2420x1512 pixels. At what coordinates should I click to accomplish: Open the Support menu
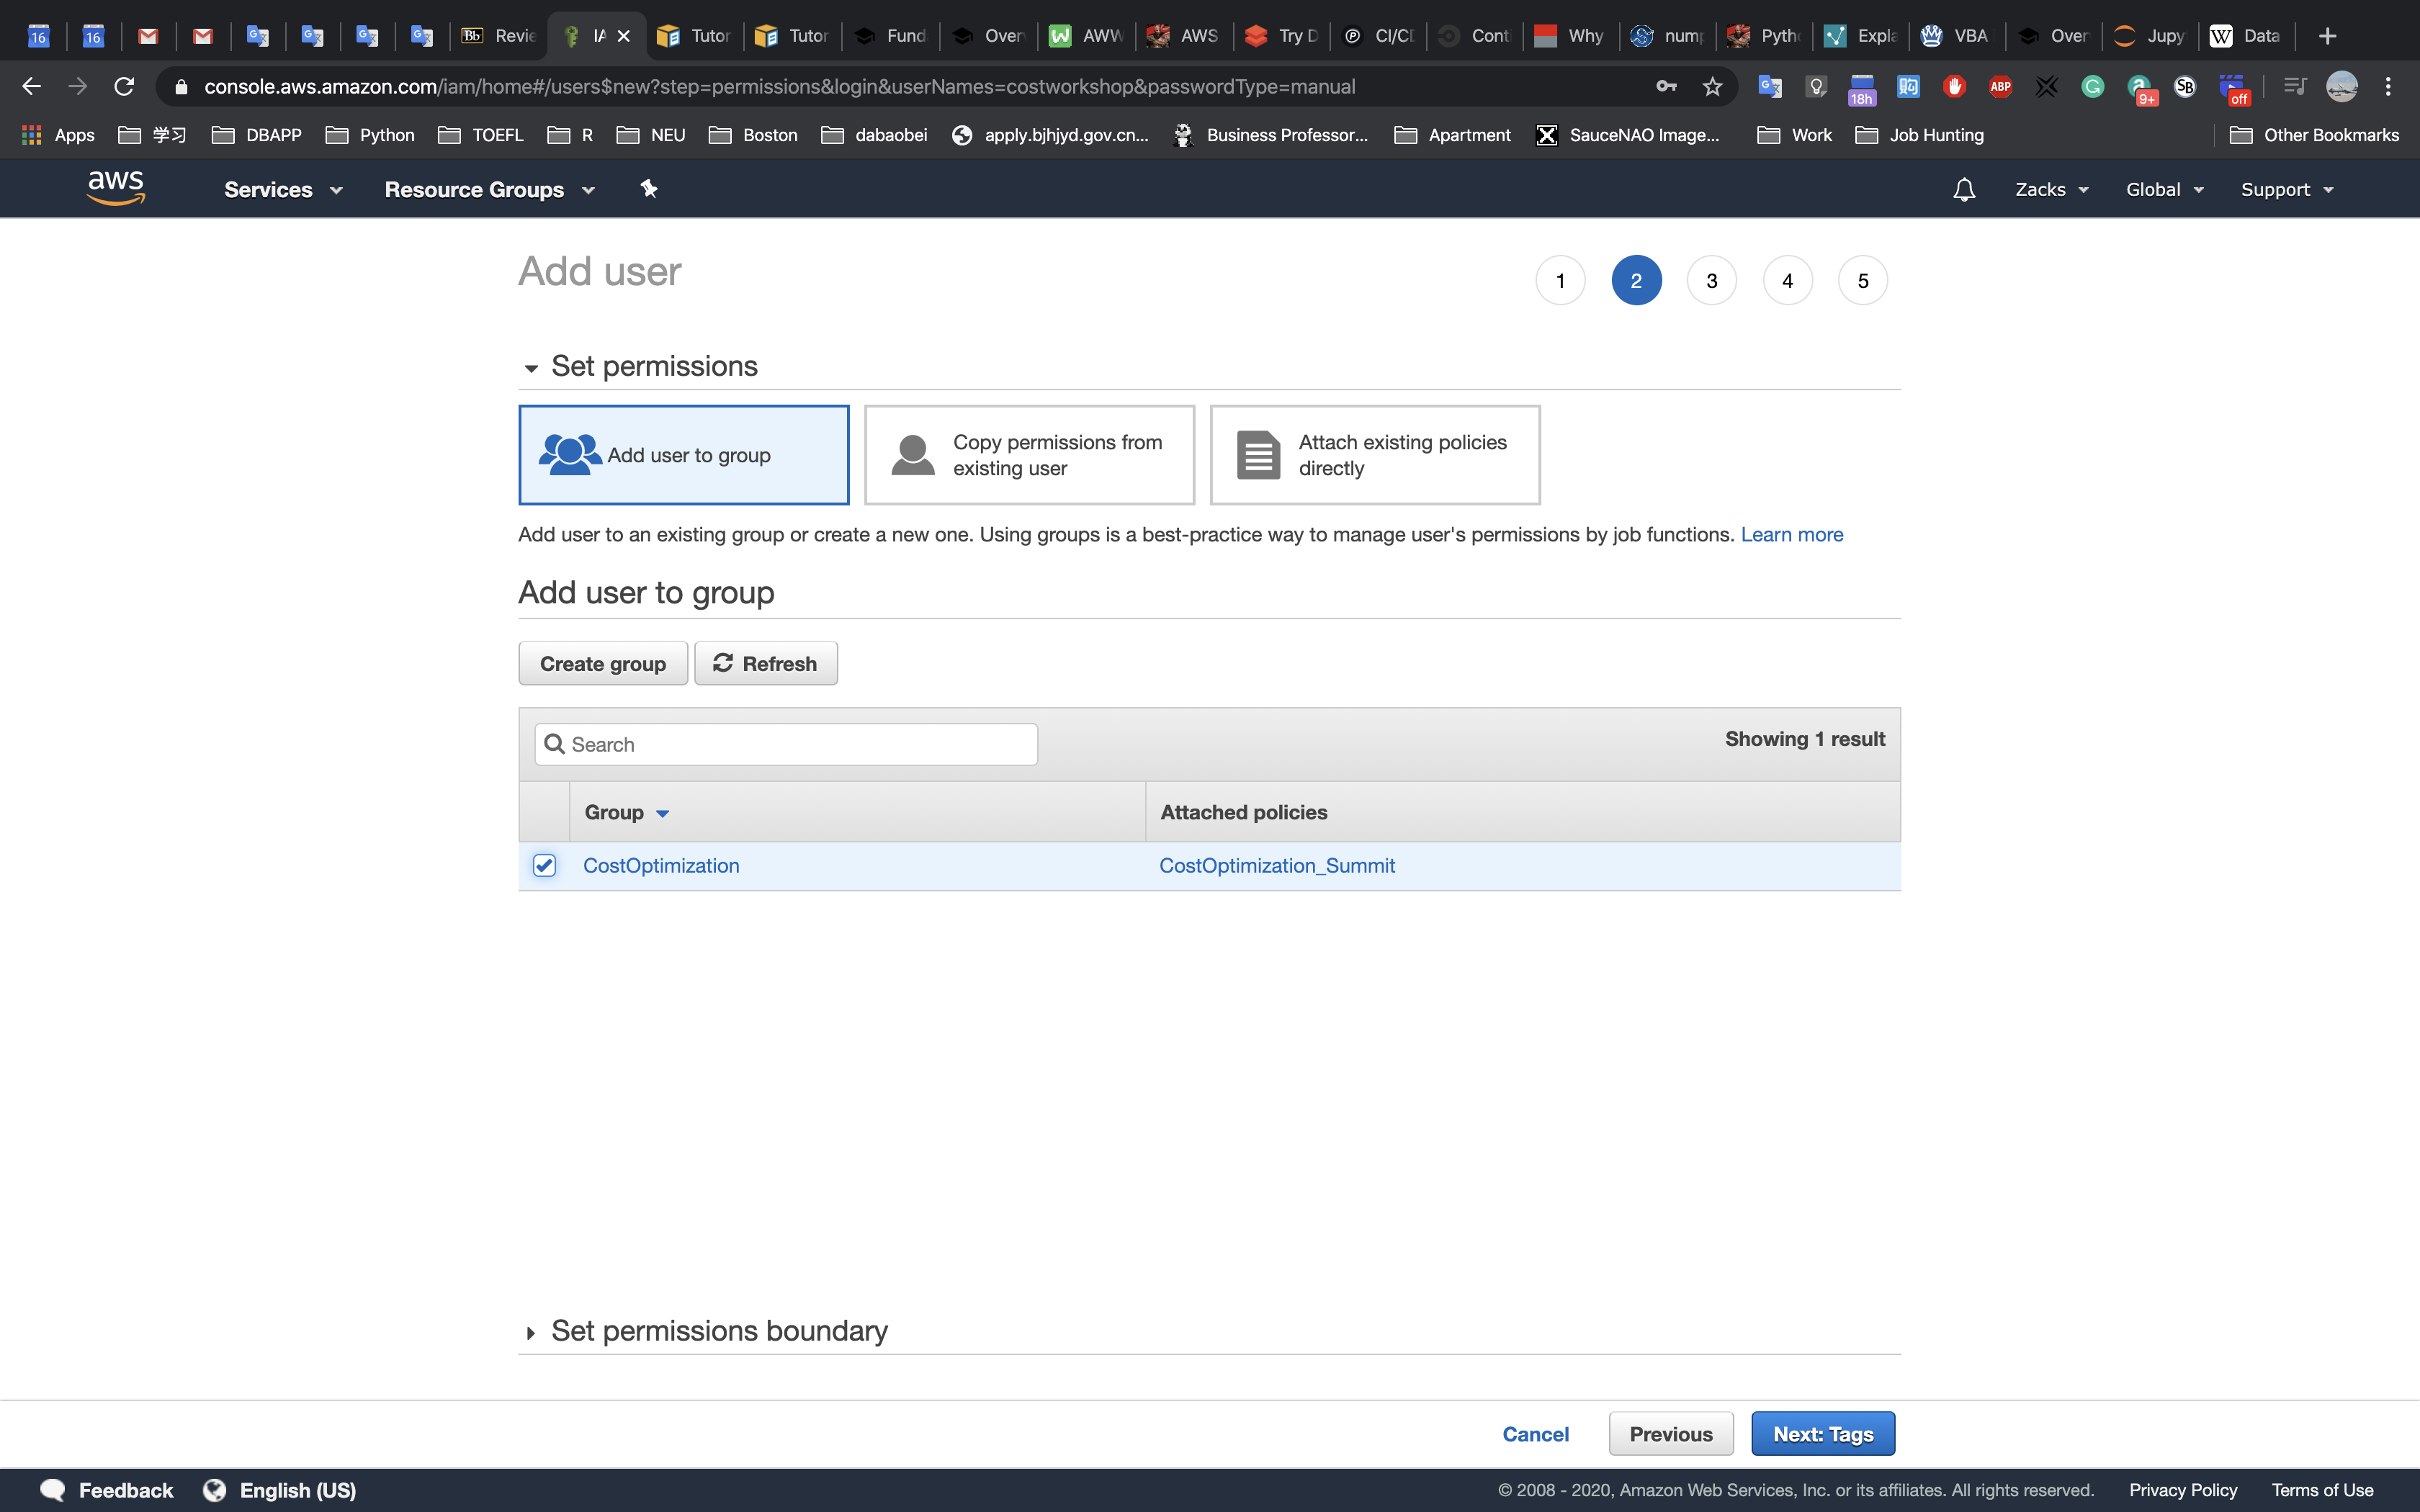(x=2286, y=189)
